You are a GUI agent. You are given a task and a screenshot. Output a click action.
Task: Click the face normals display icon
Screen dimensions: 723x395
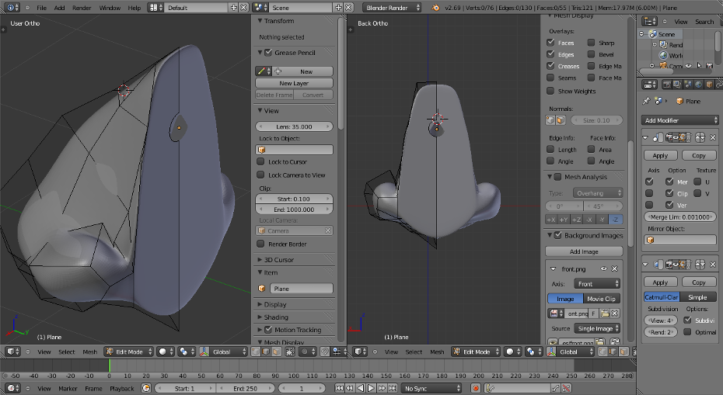[x=561, y=120]
